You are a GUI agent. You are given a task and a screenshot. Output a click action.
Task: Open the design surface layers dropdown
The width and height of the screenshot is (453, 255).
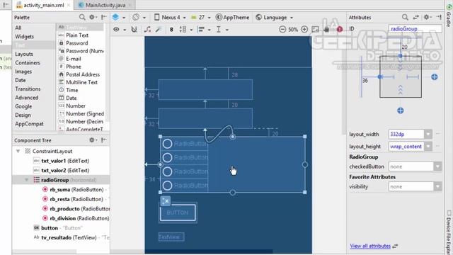[119, 17]
